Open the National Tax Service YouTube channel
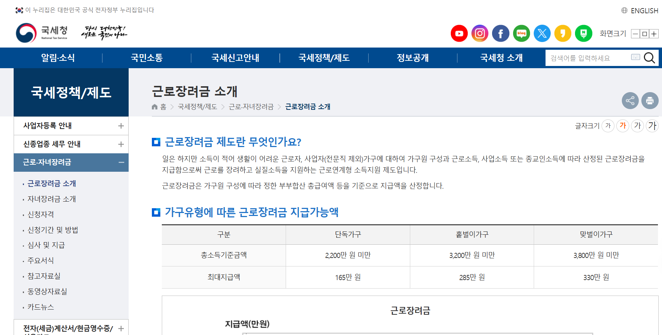This screenshot has width=662, height=335. [x=459, y=33]
